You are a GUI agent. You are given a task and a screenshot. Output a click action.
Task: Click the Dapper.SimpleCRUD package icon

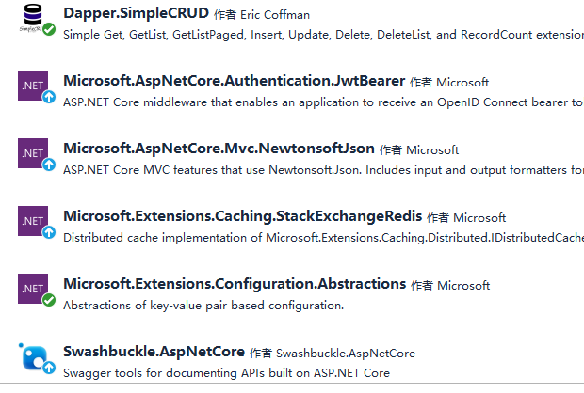(x=31, y=19)
